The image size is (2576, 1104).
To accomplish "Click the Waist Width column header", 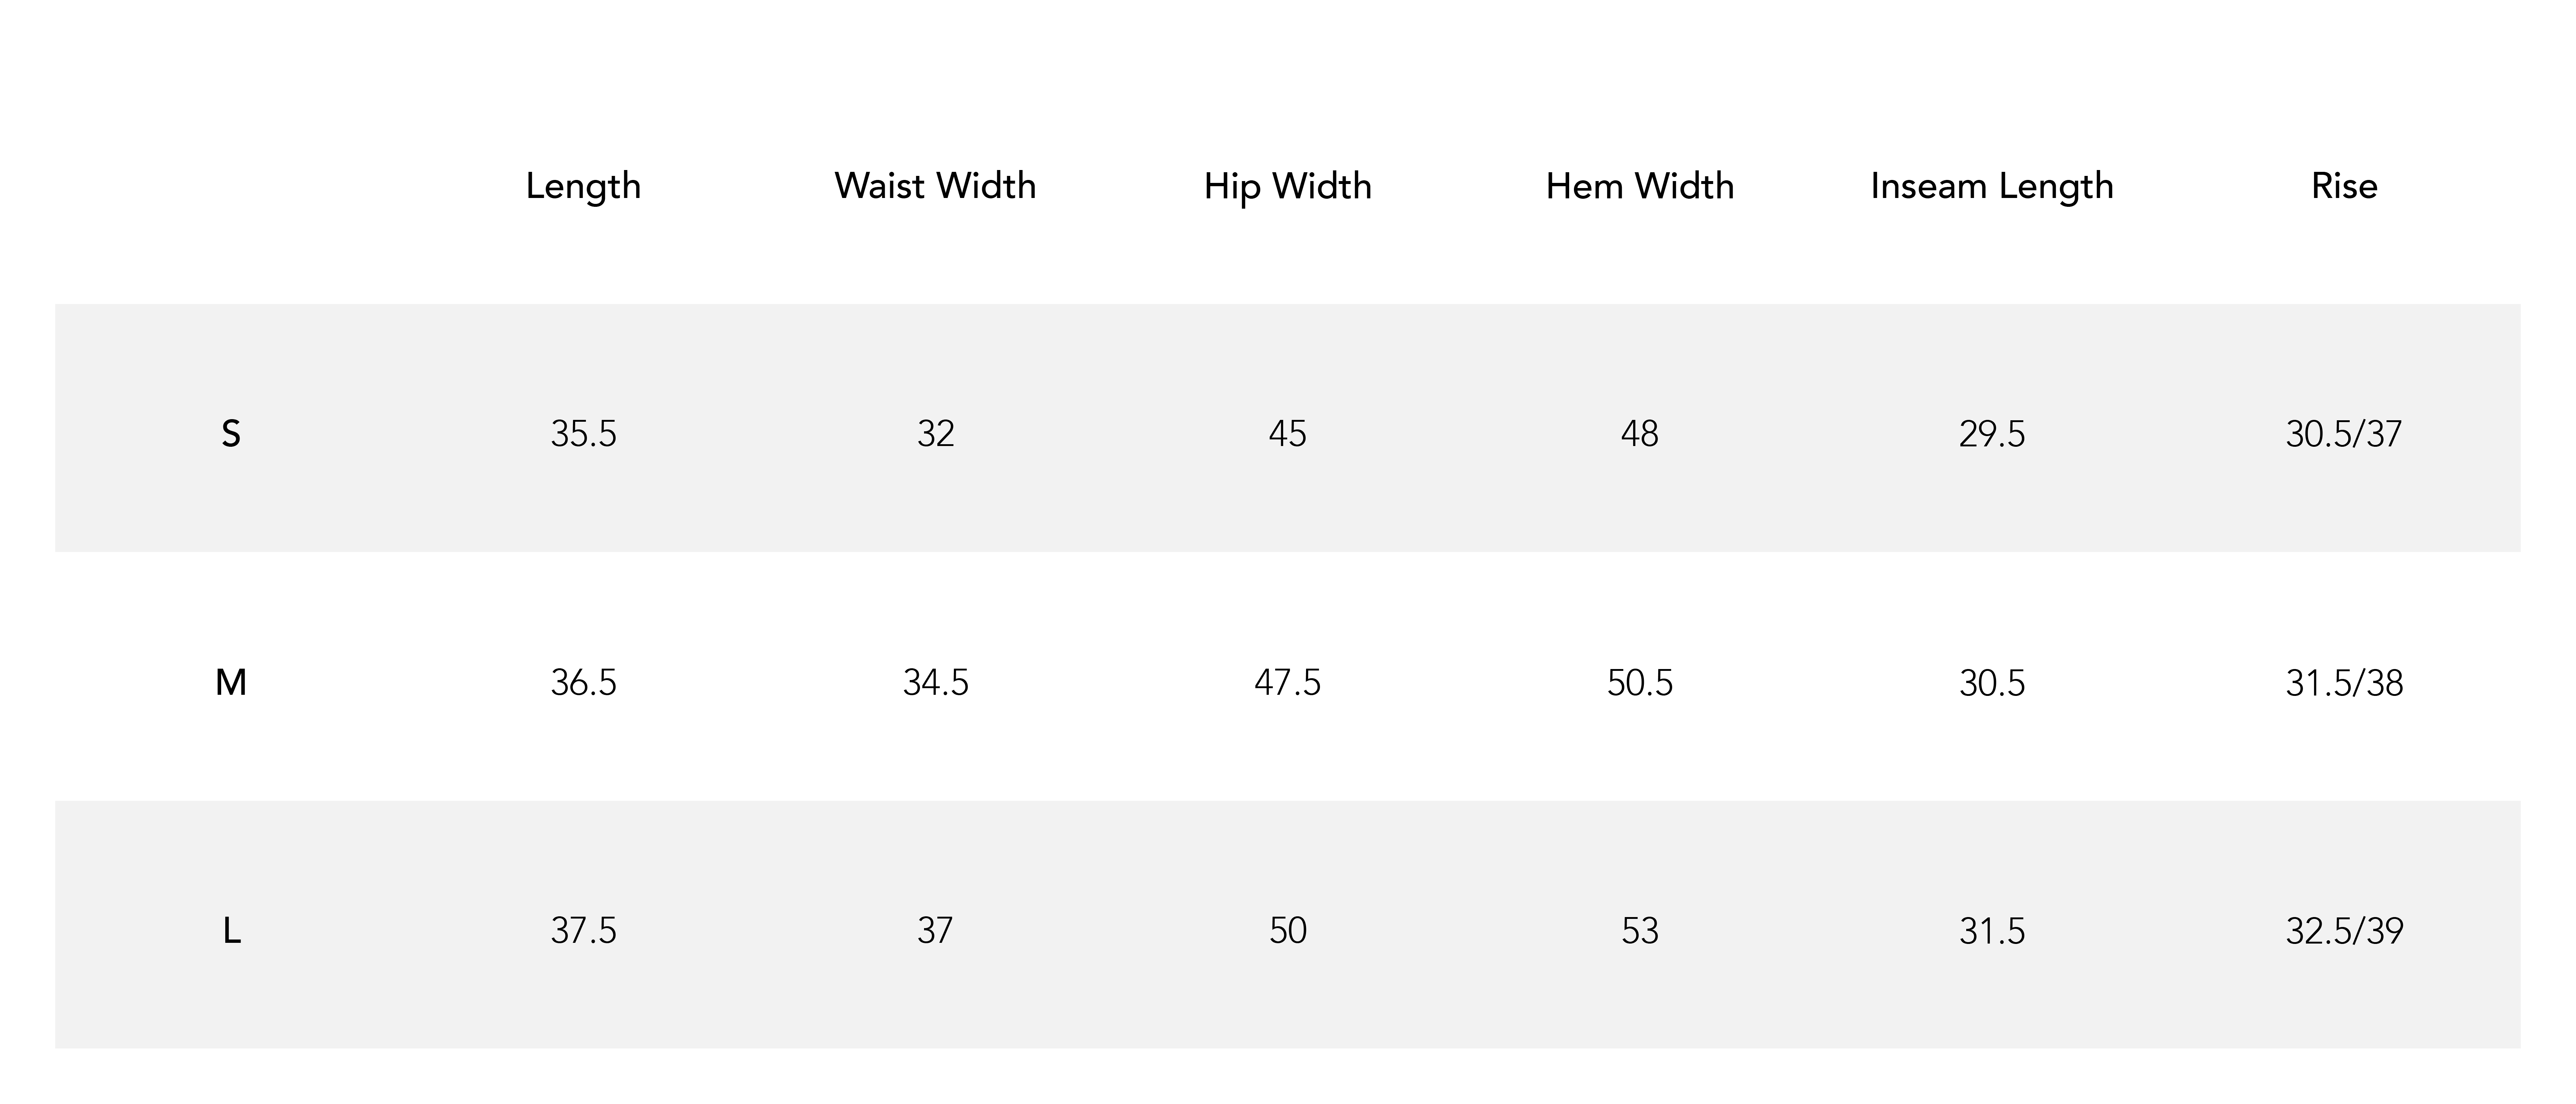I will 935,185.
